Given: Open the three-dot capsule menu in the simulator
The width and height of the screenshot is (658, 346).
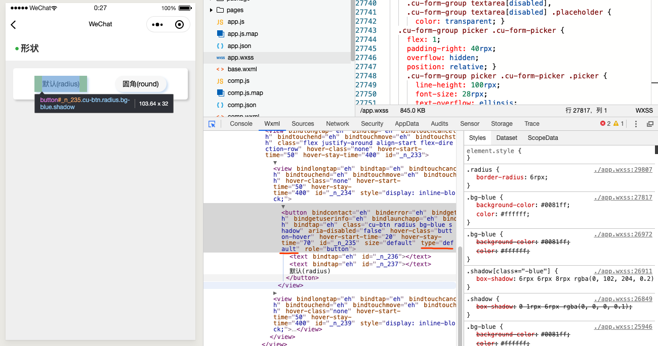Looking at the screenshot, I should [x=157, y=24].
